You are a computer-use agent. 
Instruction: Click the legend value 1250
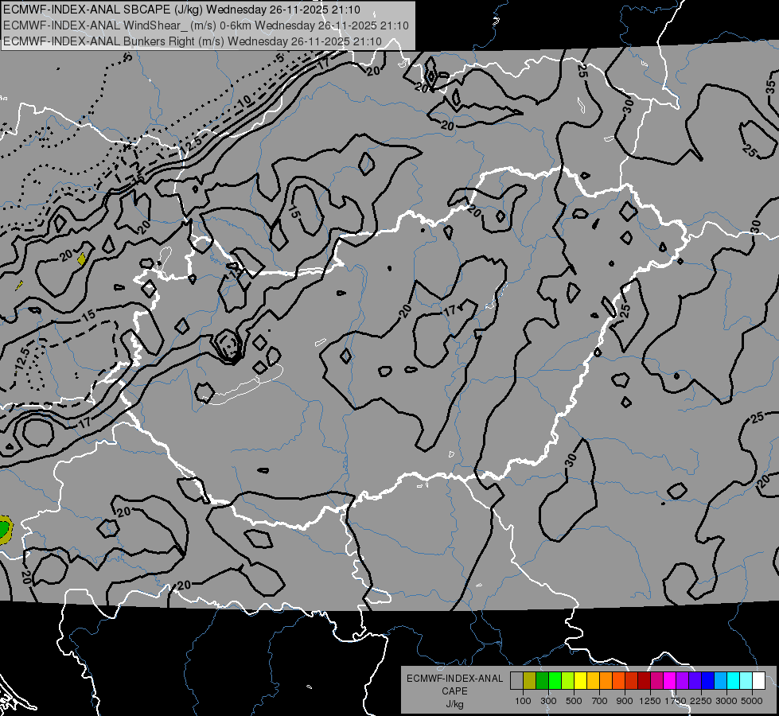[x=650, y=701]
